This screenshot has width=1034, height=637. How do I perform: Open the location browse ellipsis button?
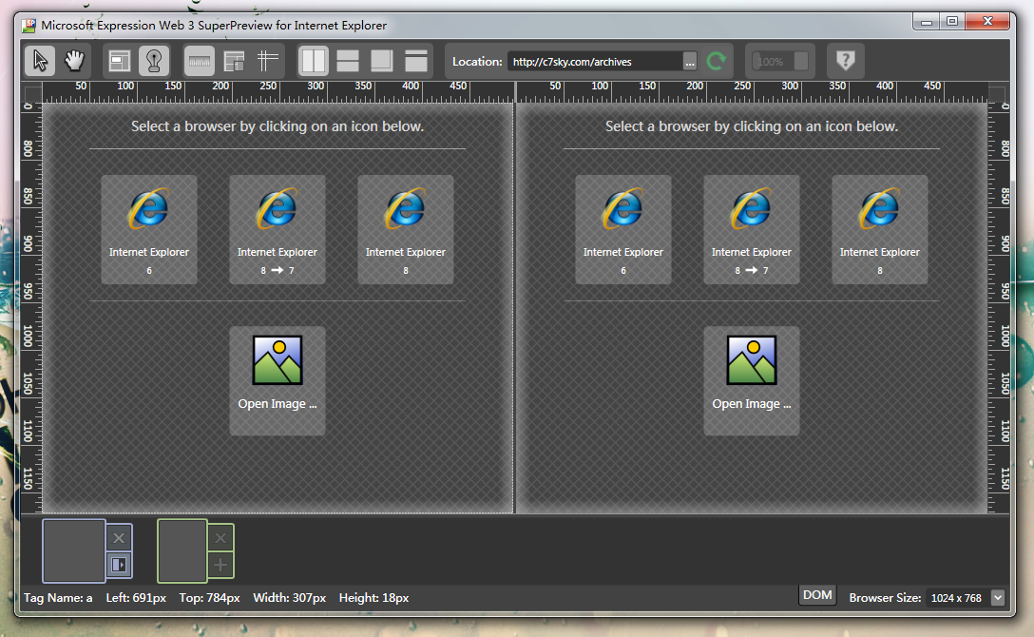(690, 62)
